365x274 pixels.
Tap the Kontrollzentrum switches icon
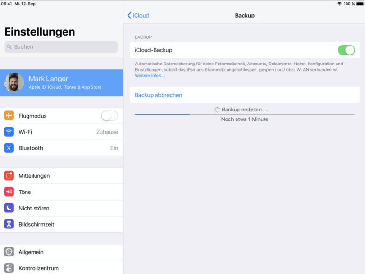click(9, 268)
